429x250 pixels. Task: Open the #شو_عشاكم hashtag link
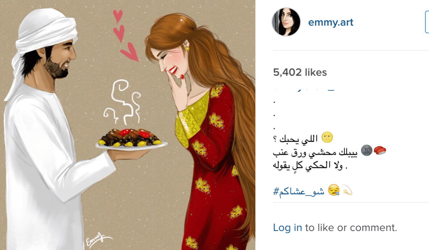298,191
